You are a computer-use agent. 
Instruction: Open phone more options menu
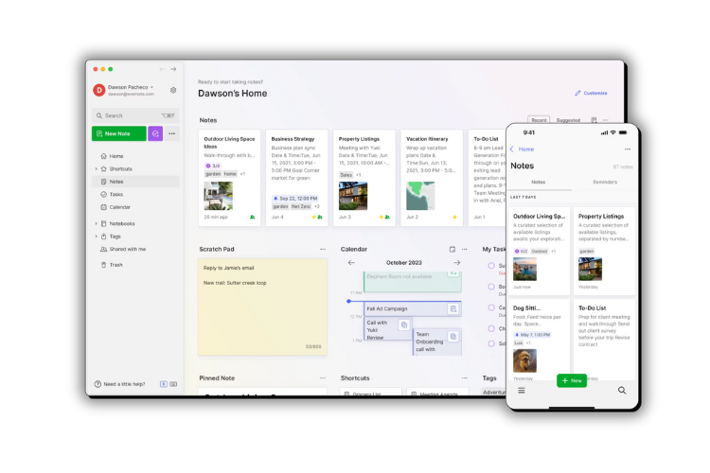[x=628, y=149]
